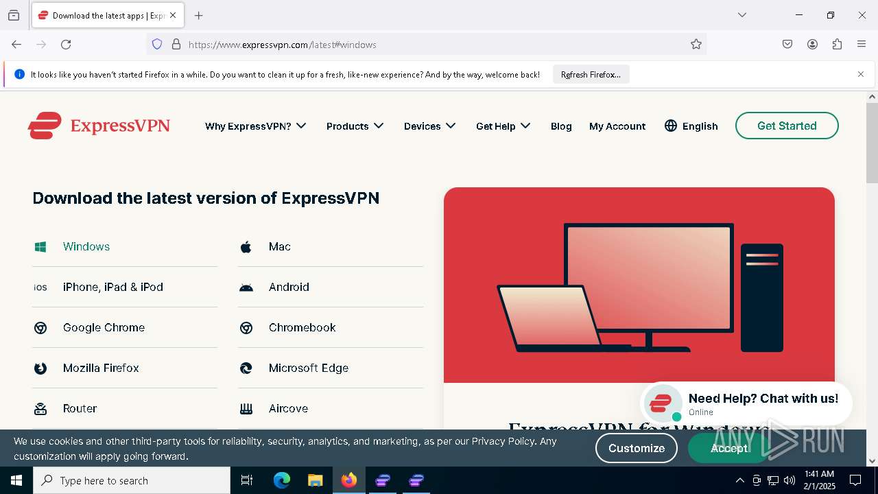This screenshot has height=494, width=878.
Task: Open the notification center icon
Action: click(856, 481)
